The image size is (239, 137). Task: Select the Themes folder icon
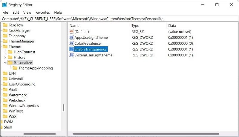[5, 47]
